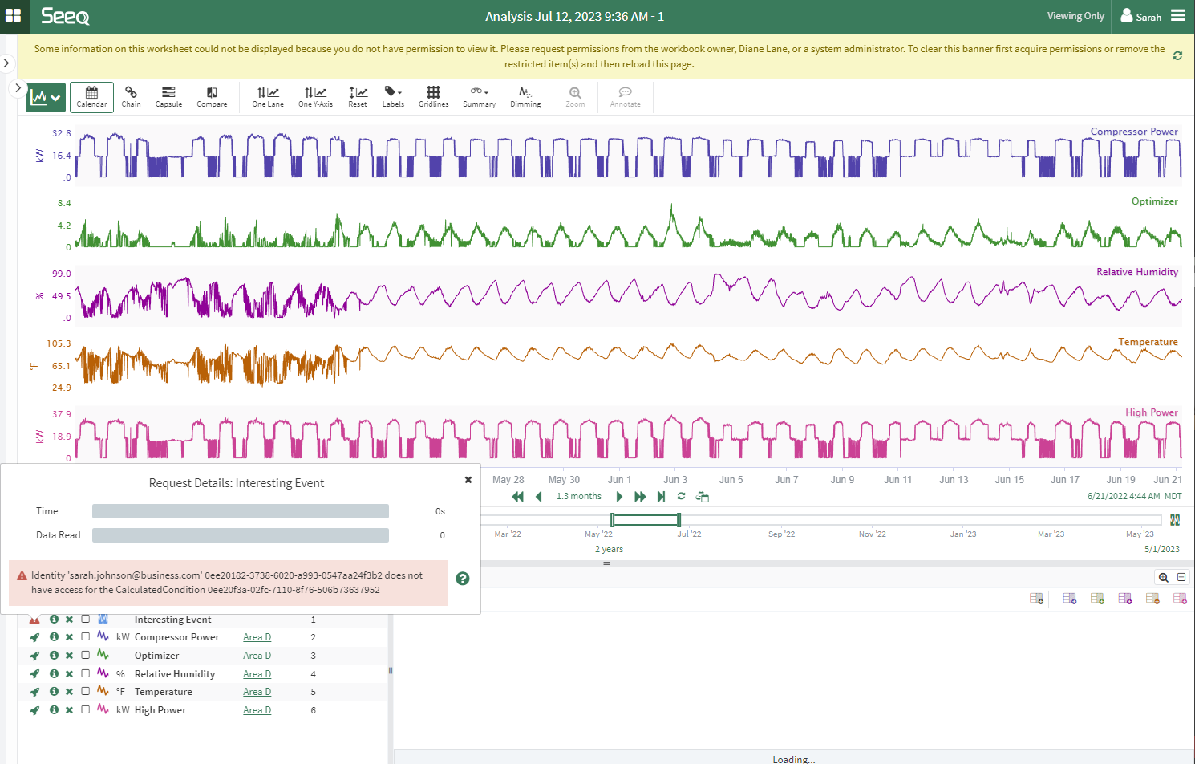This screenshot has width=1195, height=764.
Task: Open the Labels dropdown
Action: [393, 97]
